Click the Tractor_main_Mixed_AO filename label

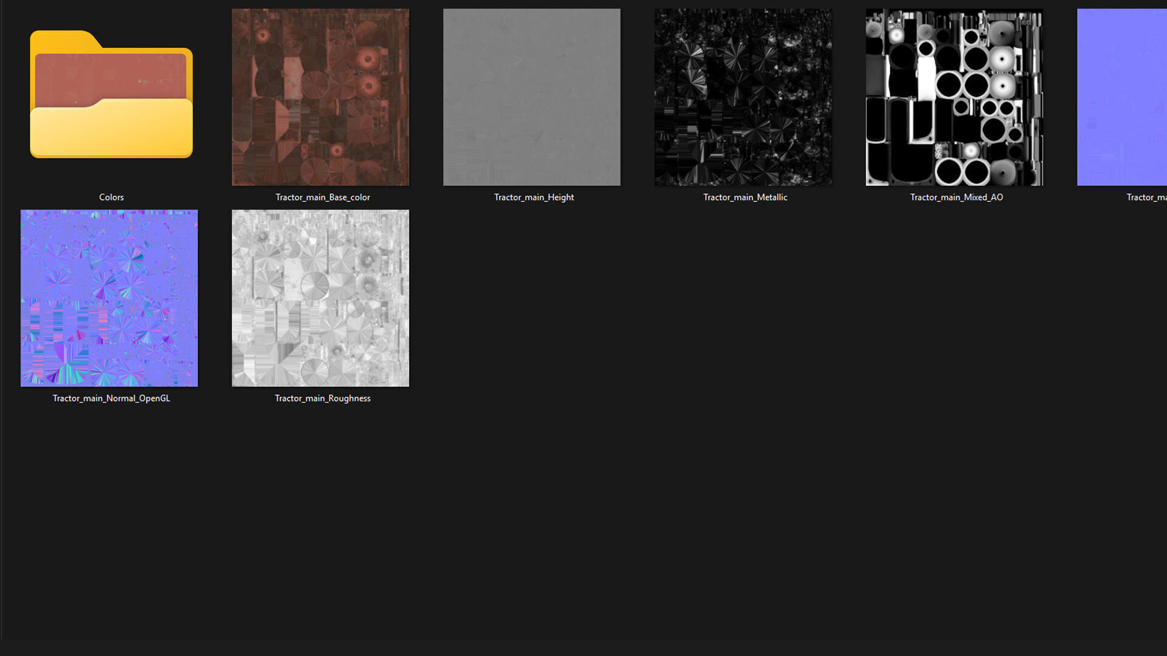click(956, 197)
